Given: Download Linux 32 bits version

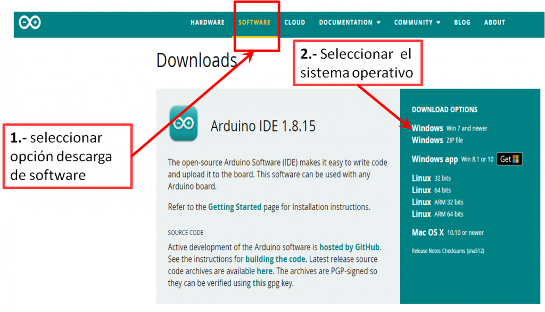Looking at the screenshot, I should 431,178.
